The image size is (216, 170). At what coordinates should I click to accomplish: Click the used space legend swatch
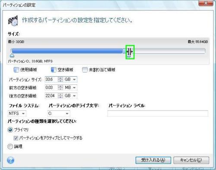(16, 70)
